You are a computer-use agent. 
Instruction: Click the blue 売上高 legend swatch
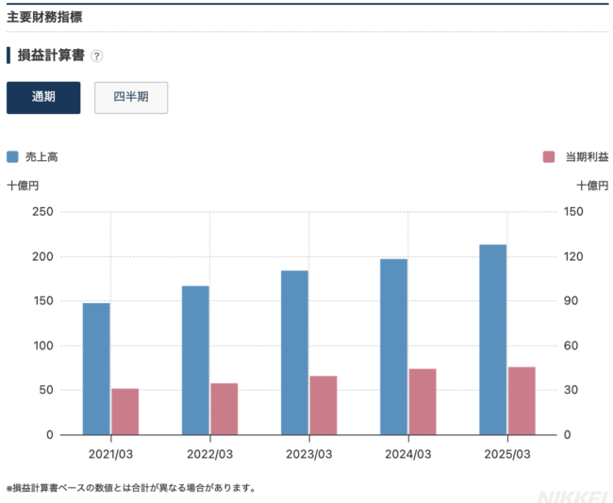coord(13,156)
